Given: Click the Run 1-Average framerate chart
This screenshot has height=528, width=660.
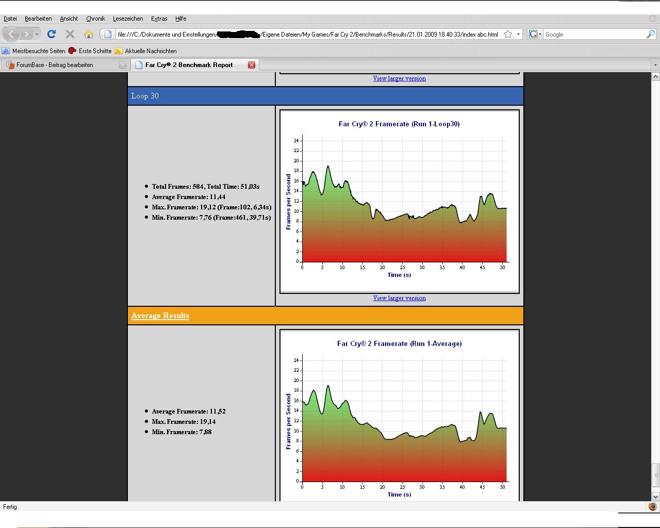Looking at the screenshot, I should point(399,416).
